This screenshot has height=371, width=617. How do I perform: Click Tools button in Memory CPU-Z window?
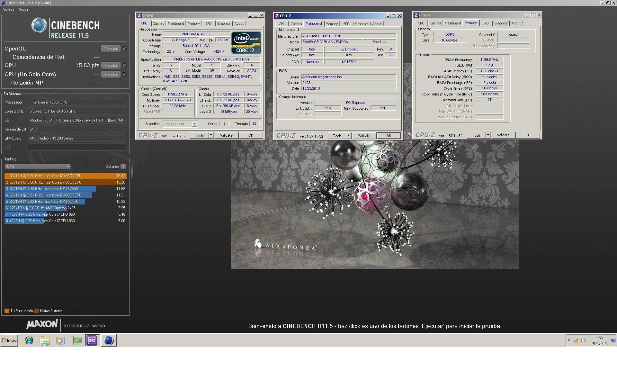coord(476,135)
